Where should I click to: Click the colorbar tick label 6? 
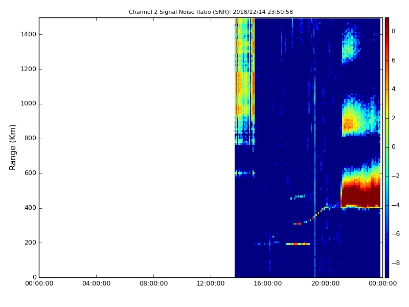coord(394,60)
